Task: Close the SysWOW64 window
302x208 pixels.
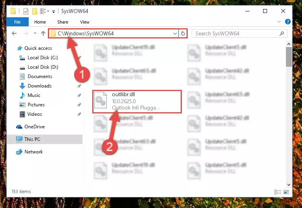Action: click(283, 11)
